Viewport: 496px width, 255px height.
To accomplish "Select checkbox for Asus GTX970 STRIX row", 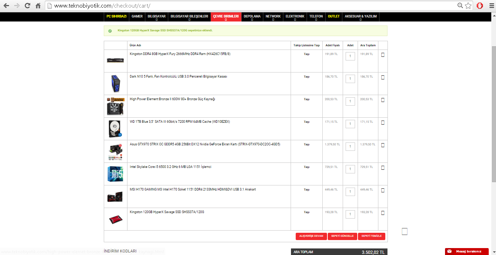I will click(383, 145).
